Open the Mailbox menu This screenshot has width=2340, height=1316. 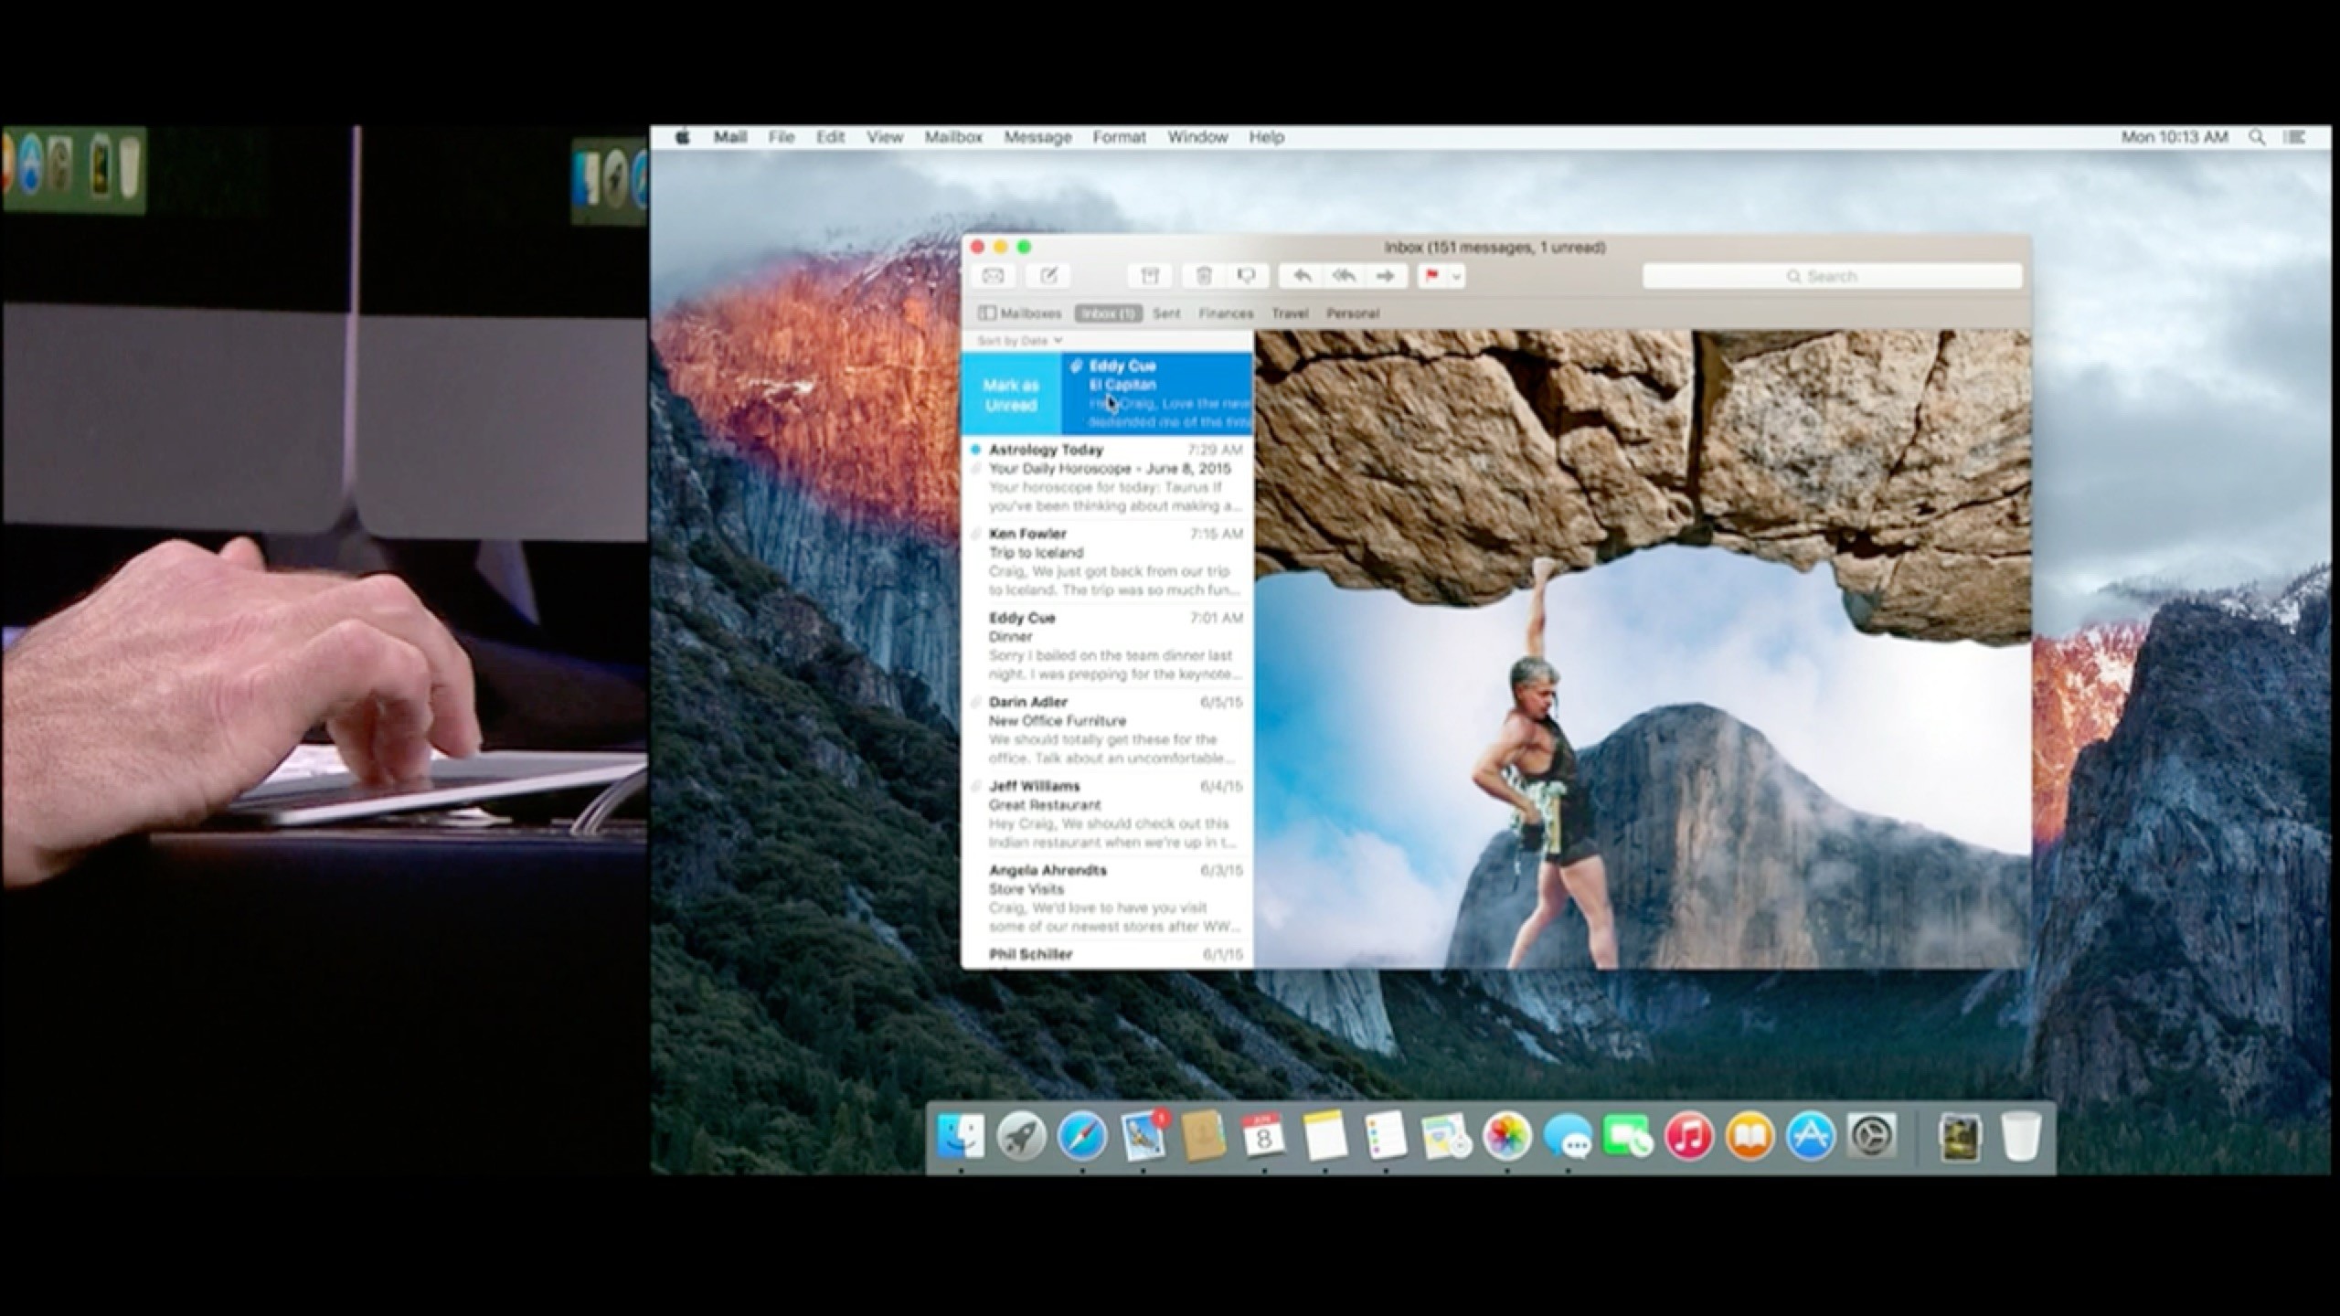pyautogui.click(x=953, y=137)
